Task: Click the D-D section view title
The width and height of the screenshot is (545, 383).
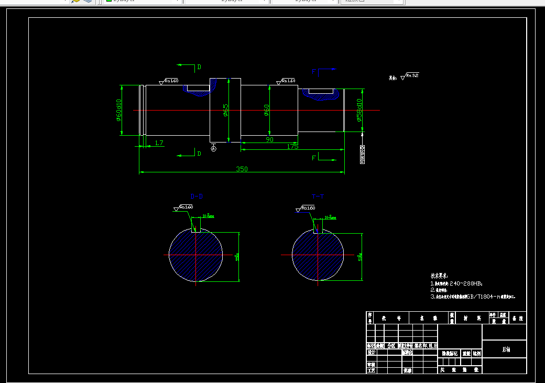Action: click(197, 196)
